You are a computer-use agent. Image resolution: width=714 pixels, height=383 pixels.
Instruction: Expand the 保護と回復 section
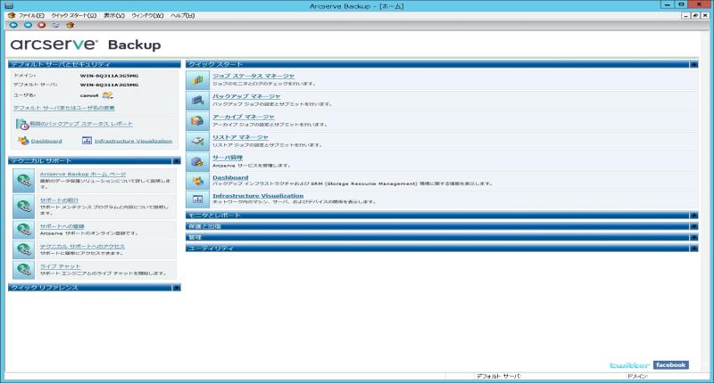point(693,226)
